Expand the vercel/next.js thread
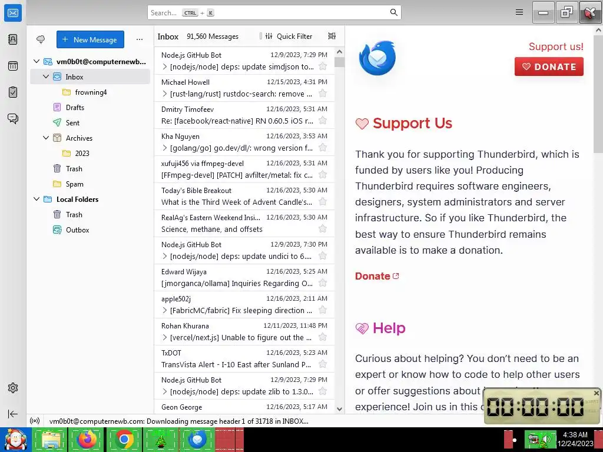Image resolution: width=603 pixels, height=452 pixels. (165, 337)
